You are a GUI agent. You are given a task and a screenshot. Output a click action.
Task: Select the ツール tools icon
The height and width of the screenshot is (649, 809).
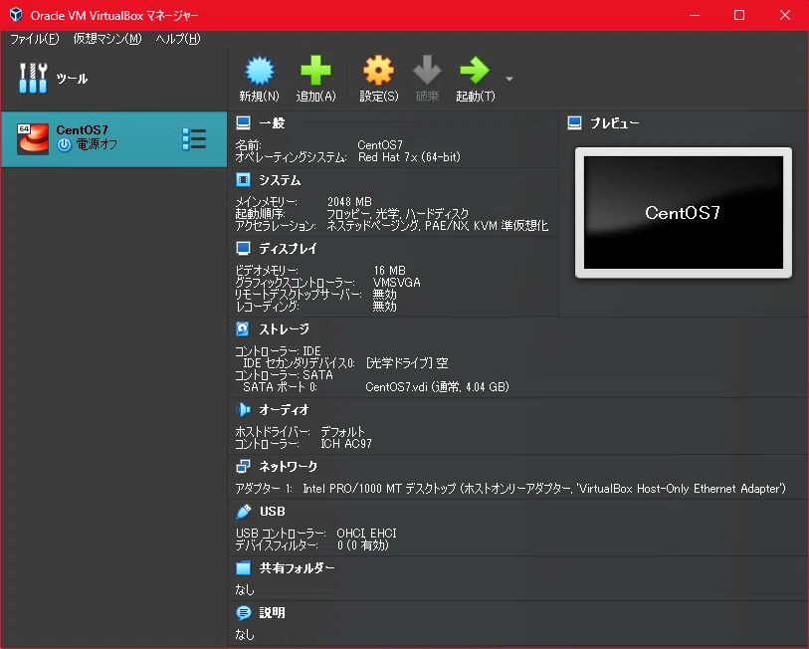pyautogui.click(x=33, y=78)
